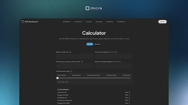This screenshot has width=188, height=105.
Task: Click info icon next to pieces to certify
Action: [82, 62]
